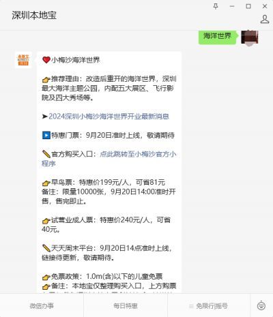Click the pointing hand by 免票政策
The image size is (273, 317).
pos(46,277)
